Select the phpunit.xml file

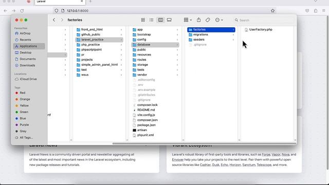click(155, 135)
